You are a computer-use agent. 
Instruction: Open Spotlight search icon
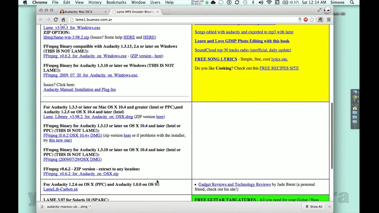[352, 2]
